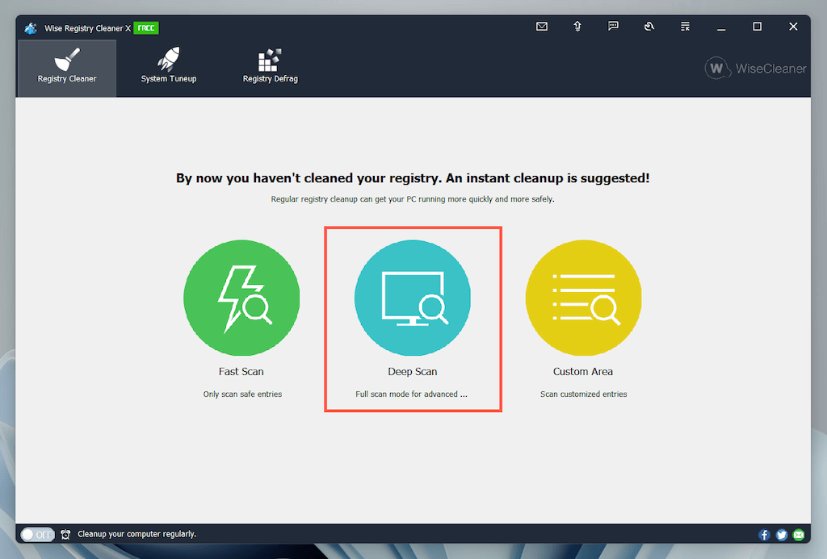Open the mail envelope icon in the title bar

click(x=542, y=27)
